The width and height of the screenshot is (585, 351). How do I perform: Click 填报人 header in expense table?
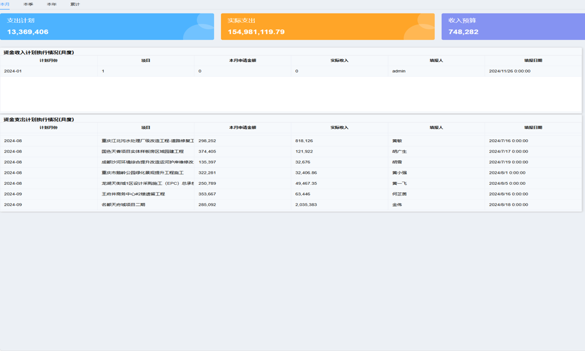(x=436, y=128)
